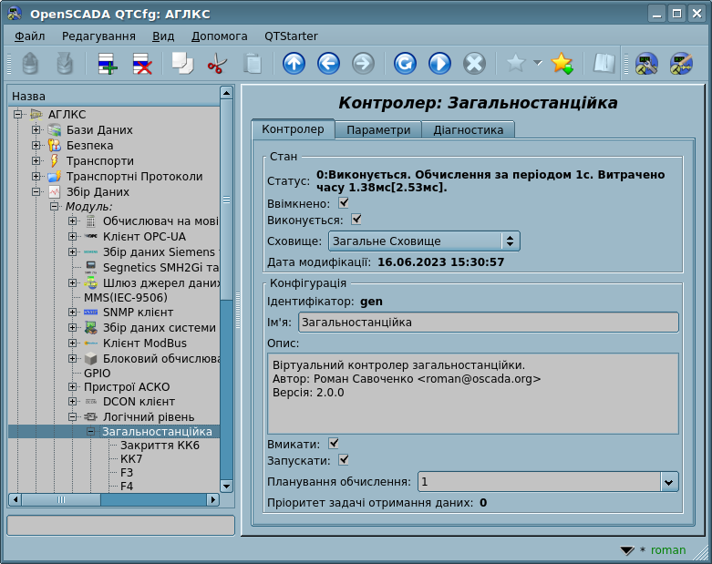Click the manual book icon

604,64
